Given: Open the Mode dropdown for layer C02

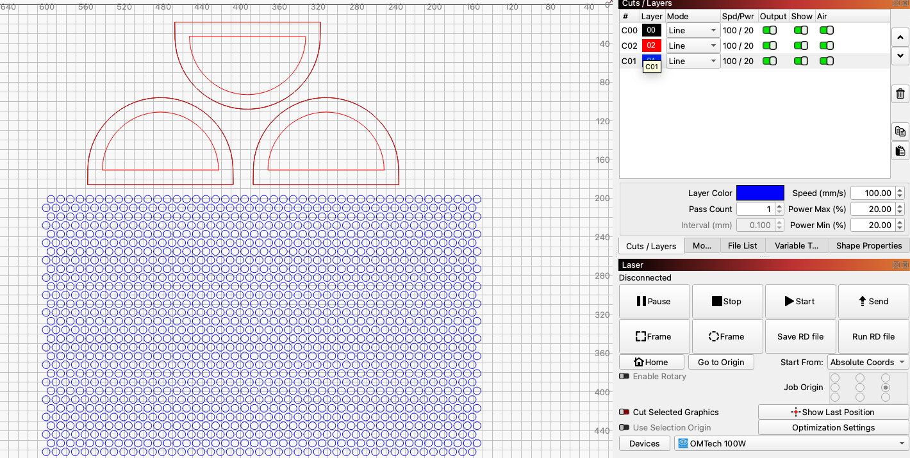Looking at the screenshot, I should (693, 45).
